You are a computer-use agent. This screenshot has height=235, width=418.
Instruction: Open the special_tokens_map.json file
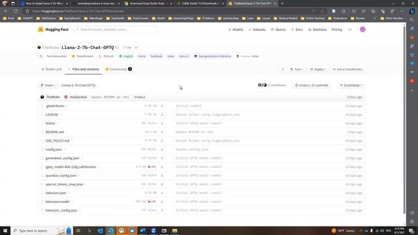coord(64,184)
